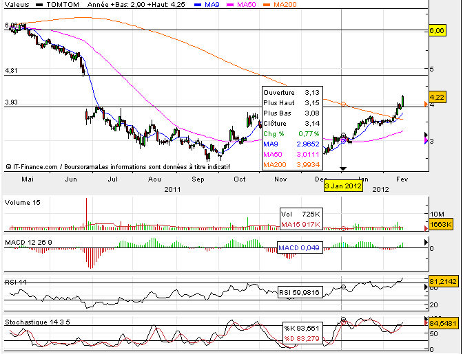Image resolution: width=463 pixels, height=354 pixels.
Task: Click the IT-Finance.com / Boursorama copyright text
Action: pos(118,167)
